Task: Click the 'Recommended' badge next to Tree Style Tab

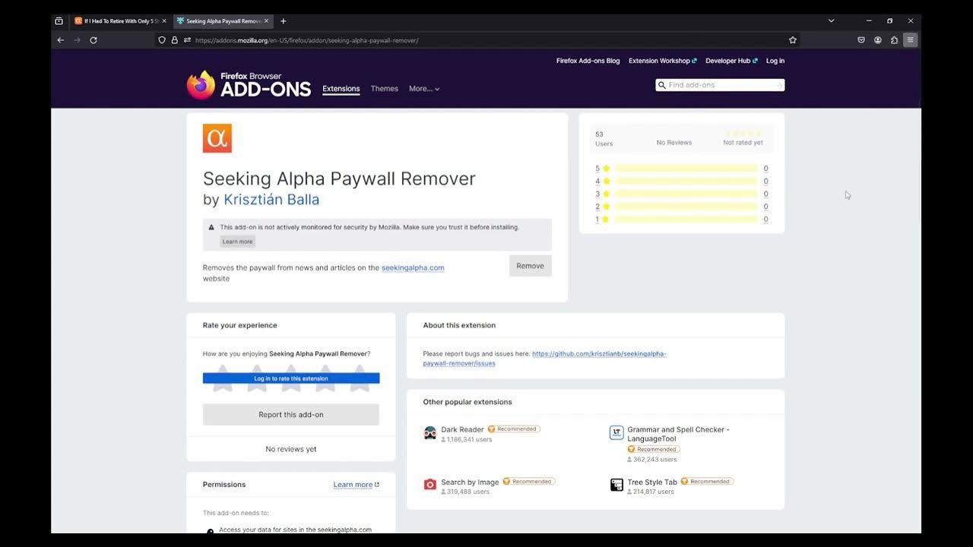Action: point(707,482)
